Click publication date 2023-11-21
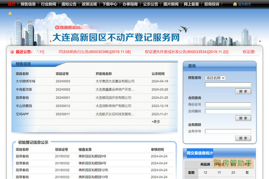 160,114
